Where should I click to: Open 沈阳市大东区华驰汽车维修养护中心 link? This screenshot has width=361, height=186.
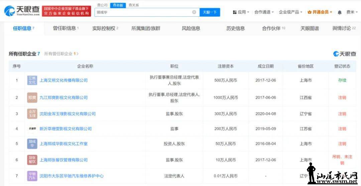point(72,176)
